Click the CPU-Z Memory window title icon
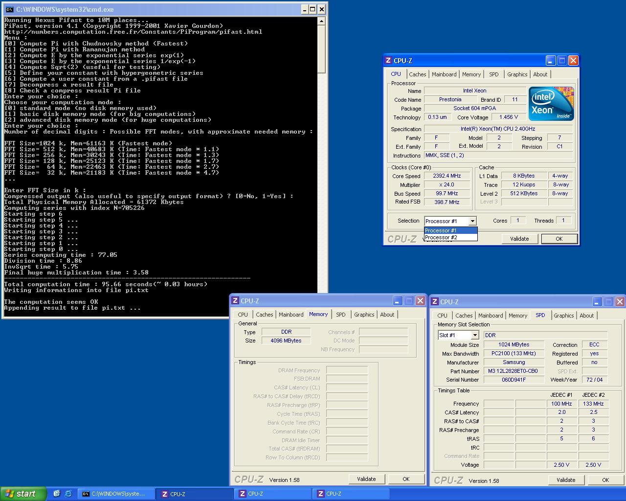This screenshot has height=501, width=626. tap(235, 301)
